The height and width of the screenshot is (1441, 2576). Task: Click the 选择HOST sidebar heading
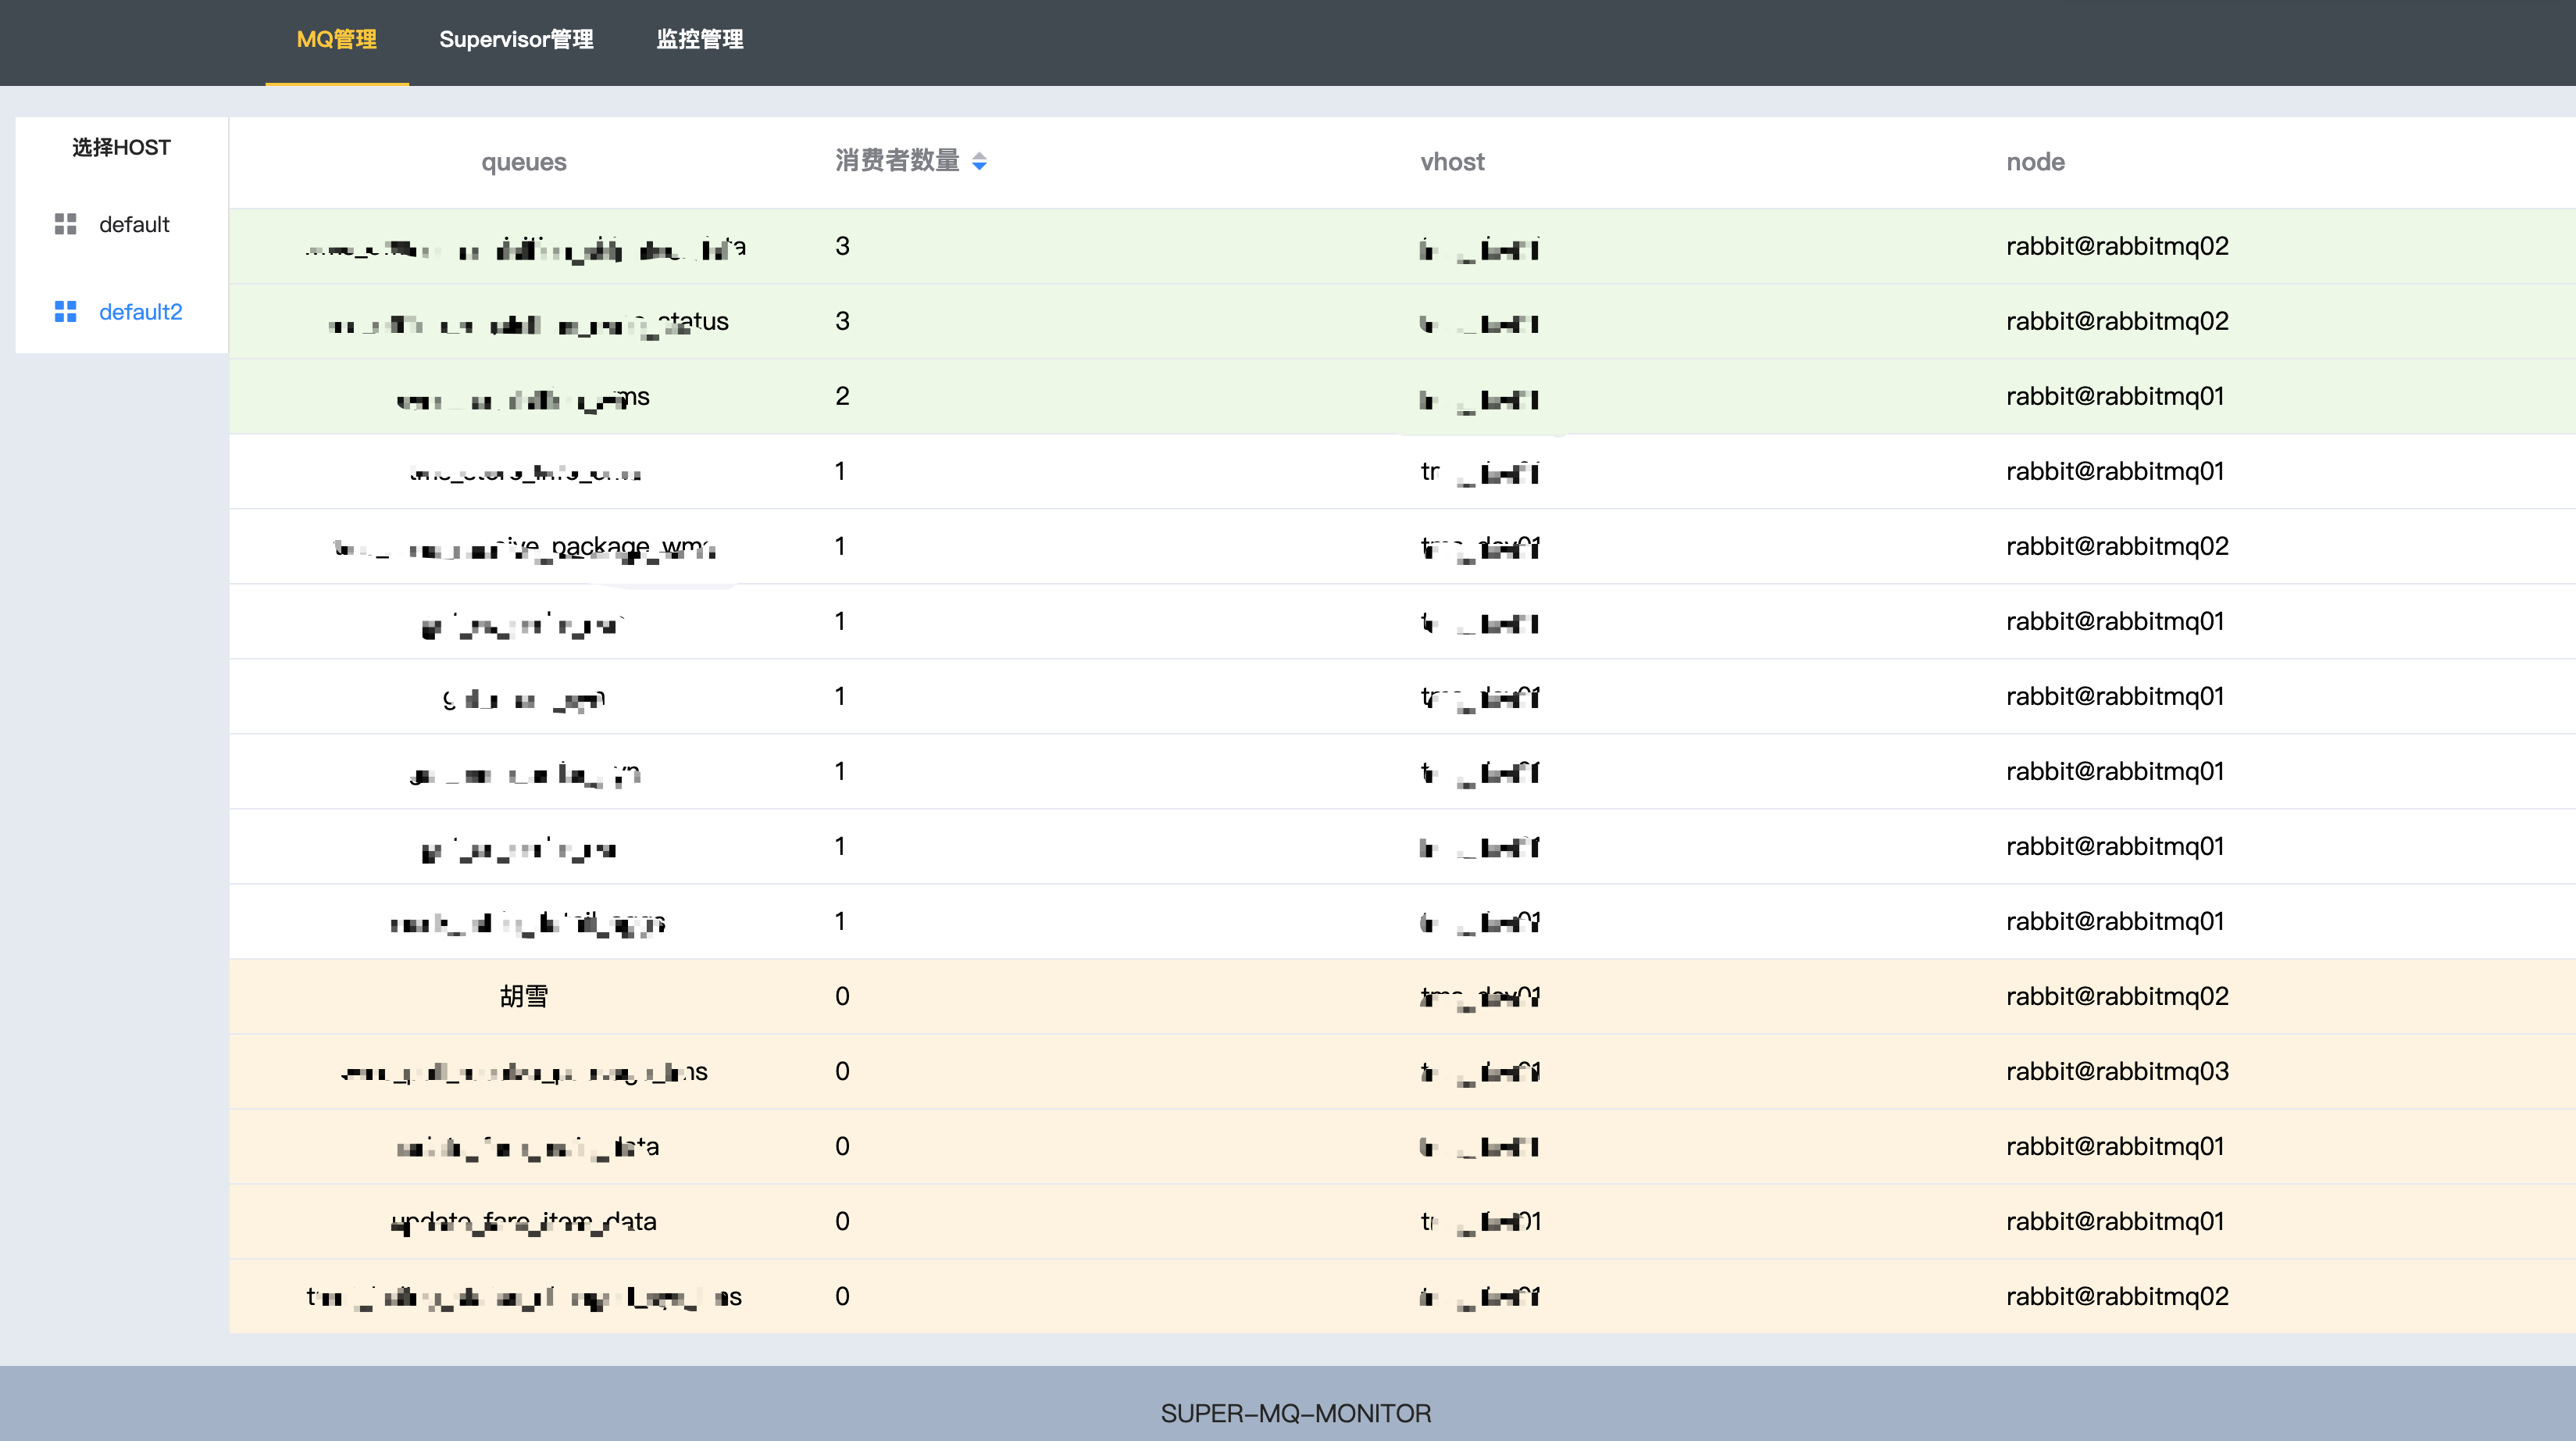(x=121, y=148)
